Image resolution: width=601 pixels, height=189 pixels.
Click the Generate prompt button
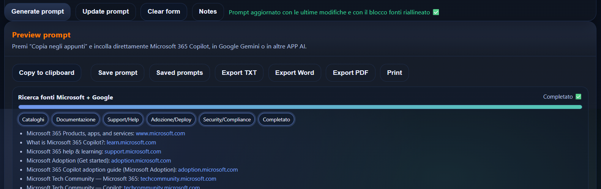pyautogui.click(x=38, y=12)
